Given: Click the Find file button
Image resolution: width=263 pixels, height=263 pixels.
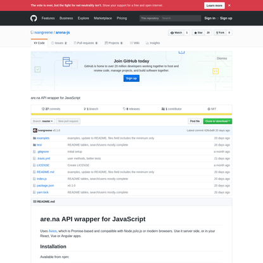Looking at the screenshot, I should click(195, 121).
